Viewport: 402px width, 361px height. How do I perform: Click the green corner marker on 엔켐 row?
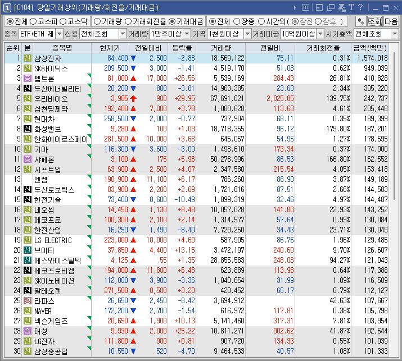89,176
